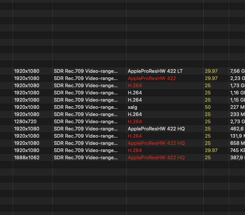Click the 7,56 G file size cell

click(x=237, y=71)
